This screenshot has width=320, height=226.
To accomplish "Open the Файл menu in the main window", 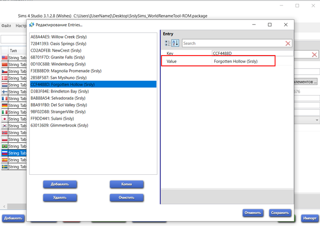I will (x=6, y=26).
